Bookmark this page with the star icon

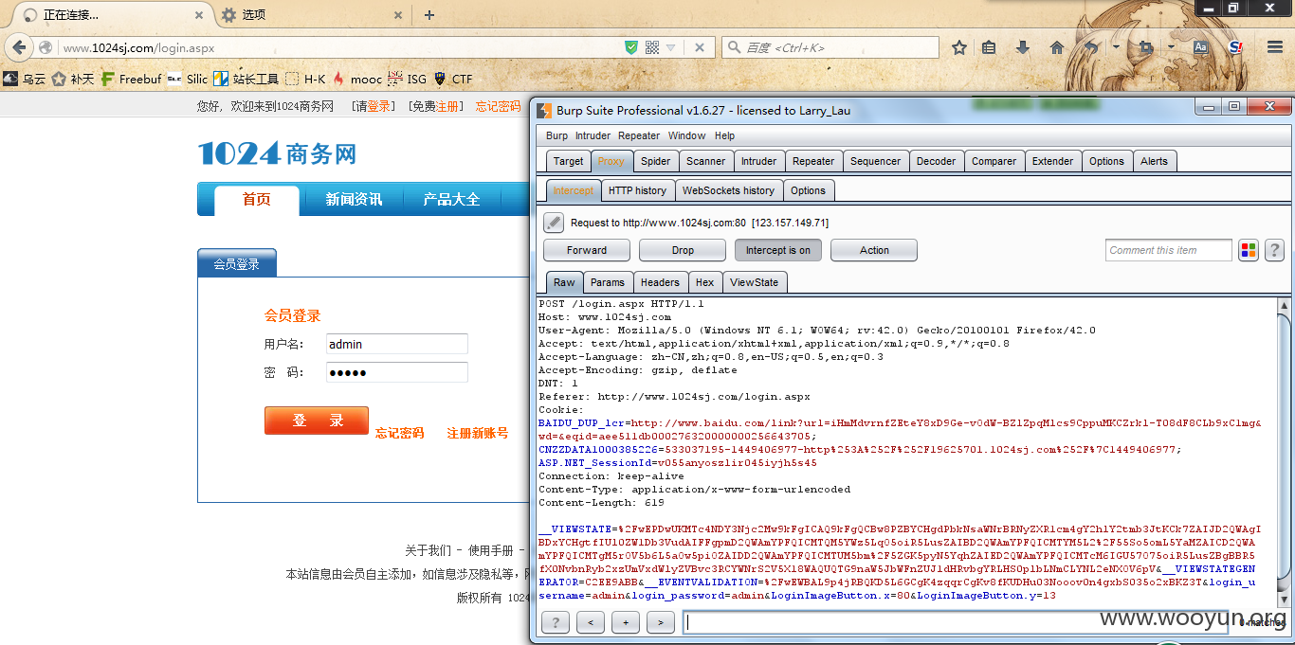pos(959,47)
